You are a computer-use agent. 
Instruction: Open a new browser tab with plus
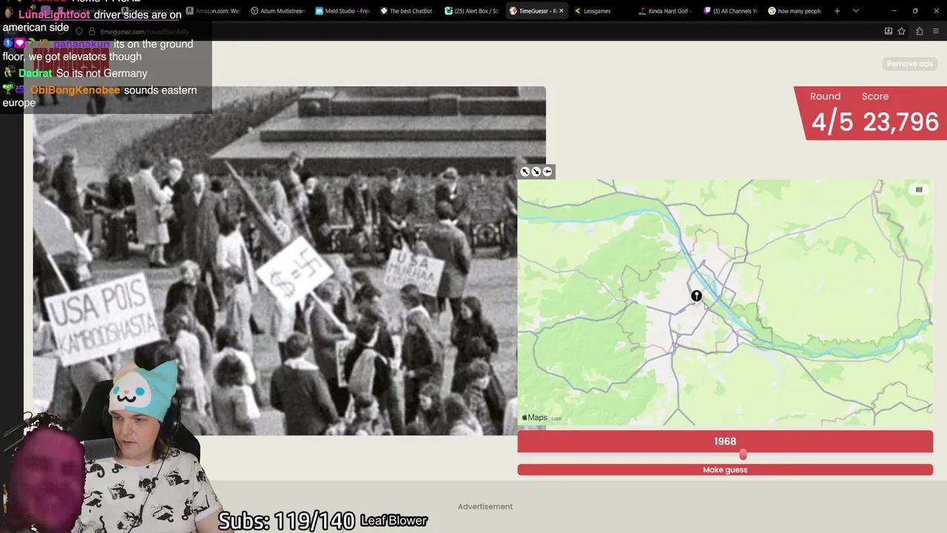click(x=837, y=11)
